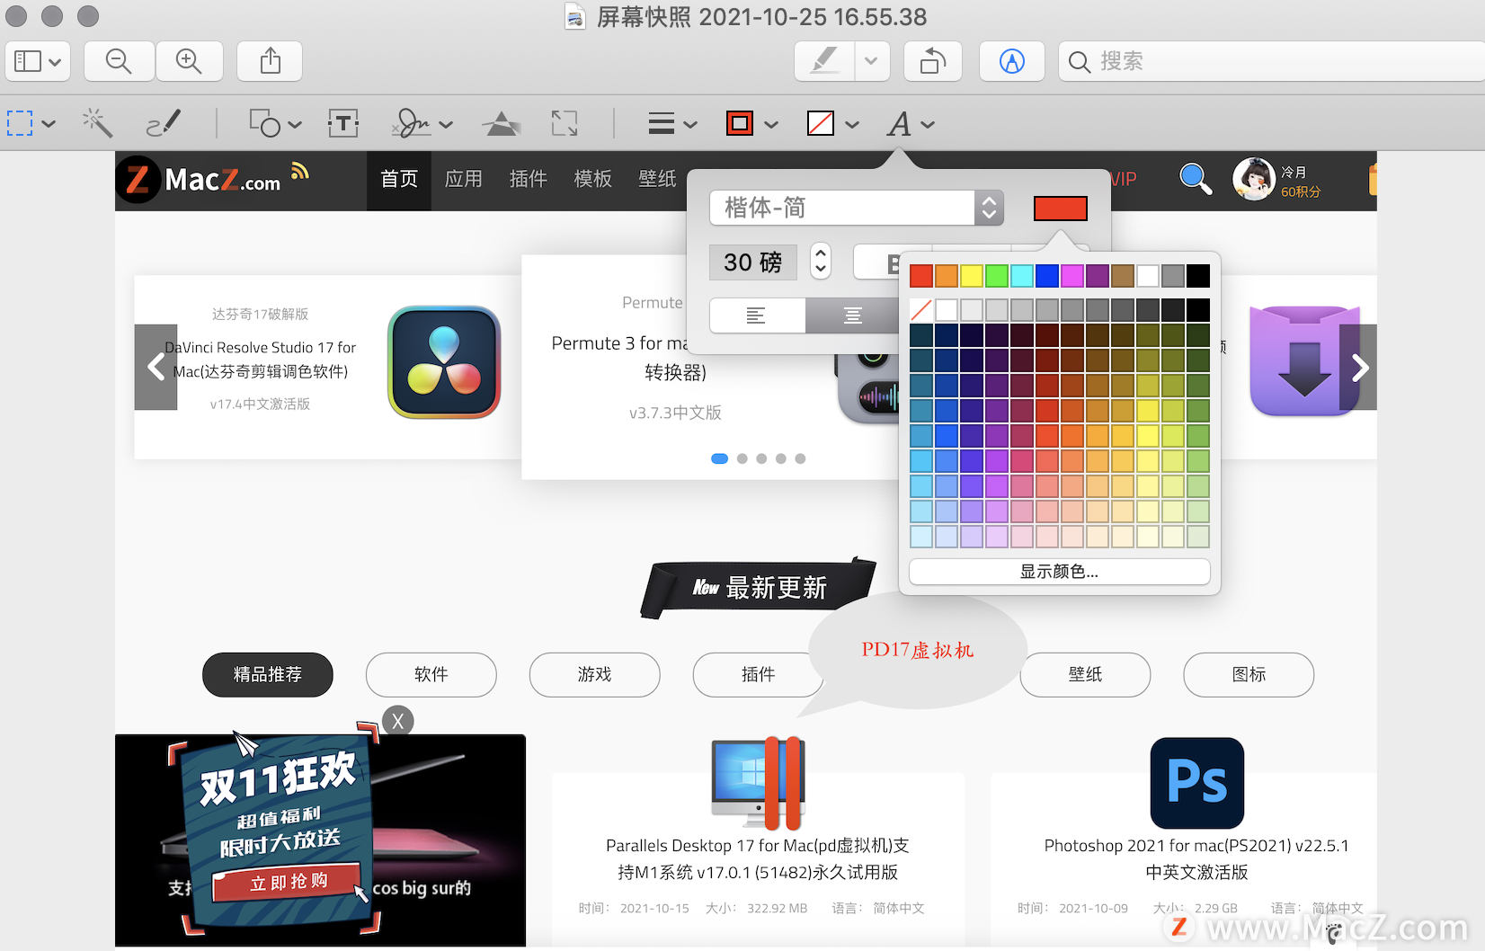This screenshot has width=1485, height=951.
Task: Set text alignment to left
Action: coord(757,316)
